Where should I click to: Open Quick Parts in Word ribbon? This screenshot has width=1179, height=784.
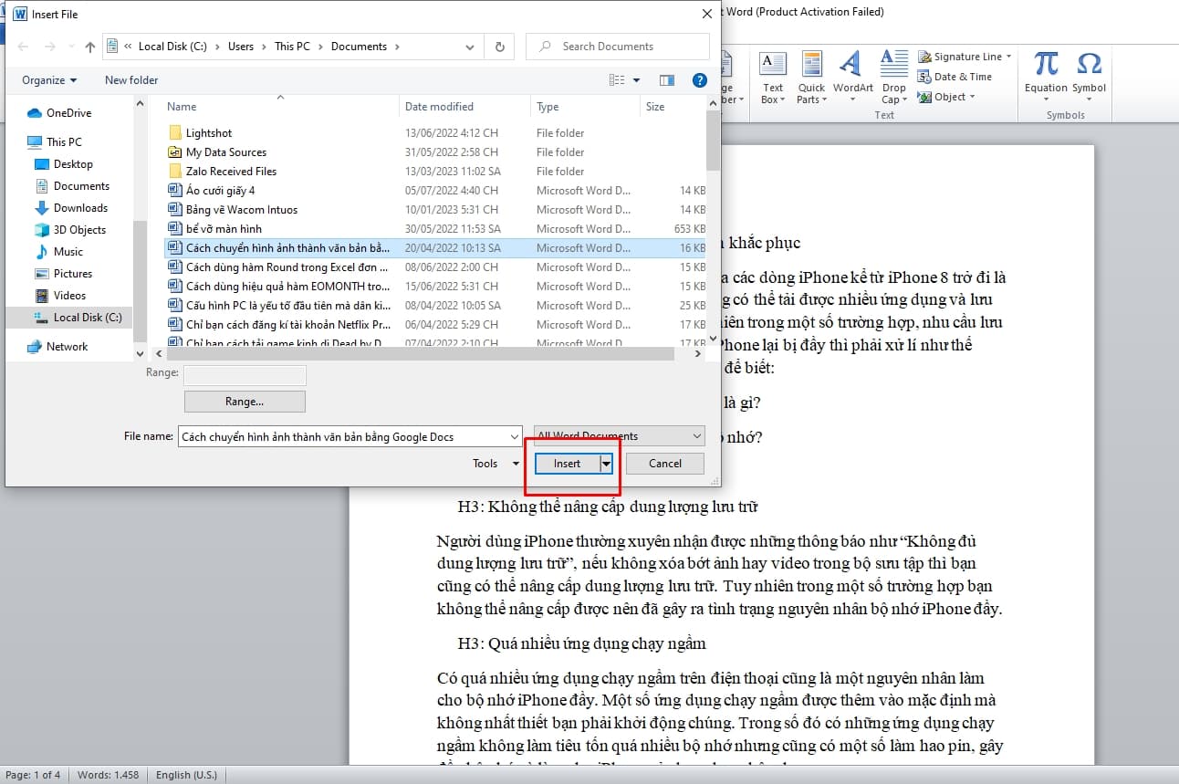tap(811, 78)
